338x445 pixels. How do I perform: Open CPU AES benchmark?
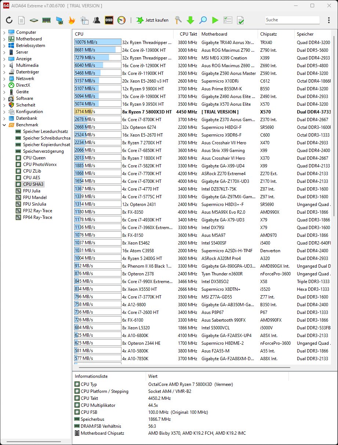tap(32, 178)
